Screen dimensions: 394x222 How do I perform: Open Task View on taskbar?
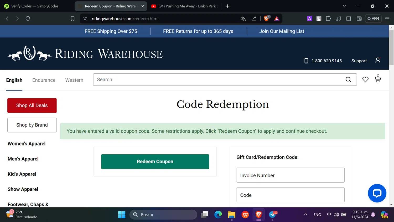pos(205,215)
